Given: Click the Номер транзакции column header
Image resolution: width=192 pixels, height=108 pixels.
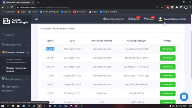Looking at the screenshot, I should point(136,41).
